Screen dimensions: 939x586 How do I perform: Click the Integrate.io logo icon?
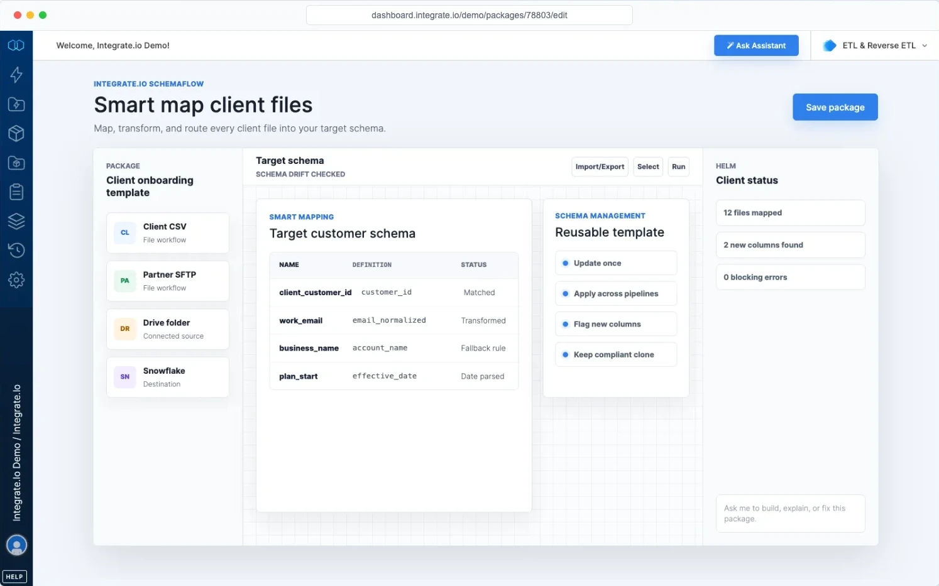coord(16,45)
